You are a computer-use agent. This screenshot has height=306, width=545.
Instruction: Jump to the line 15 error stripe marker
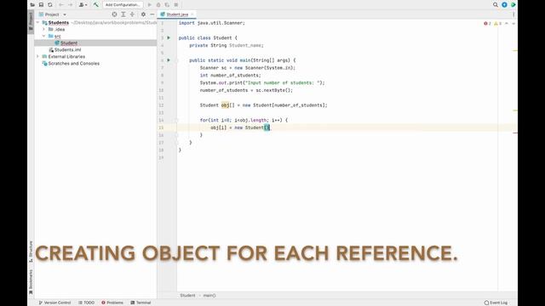click(x=515, y=133)
